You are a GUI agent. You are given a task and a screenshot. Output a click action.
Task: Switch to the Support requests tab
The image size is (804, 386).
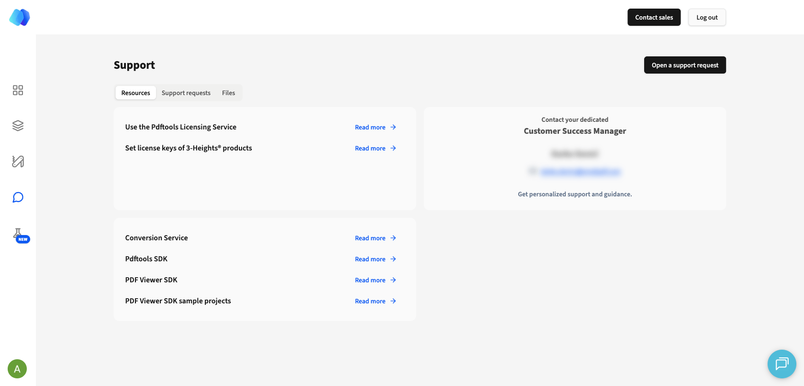pyautogui.click(x=186, y=93)
